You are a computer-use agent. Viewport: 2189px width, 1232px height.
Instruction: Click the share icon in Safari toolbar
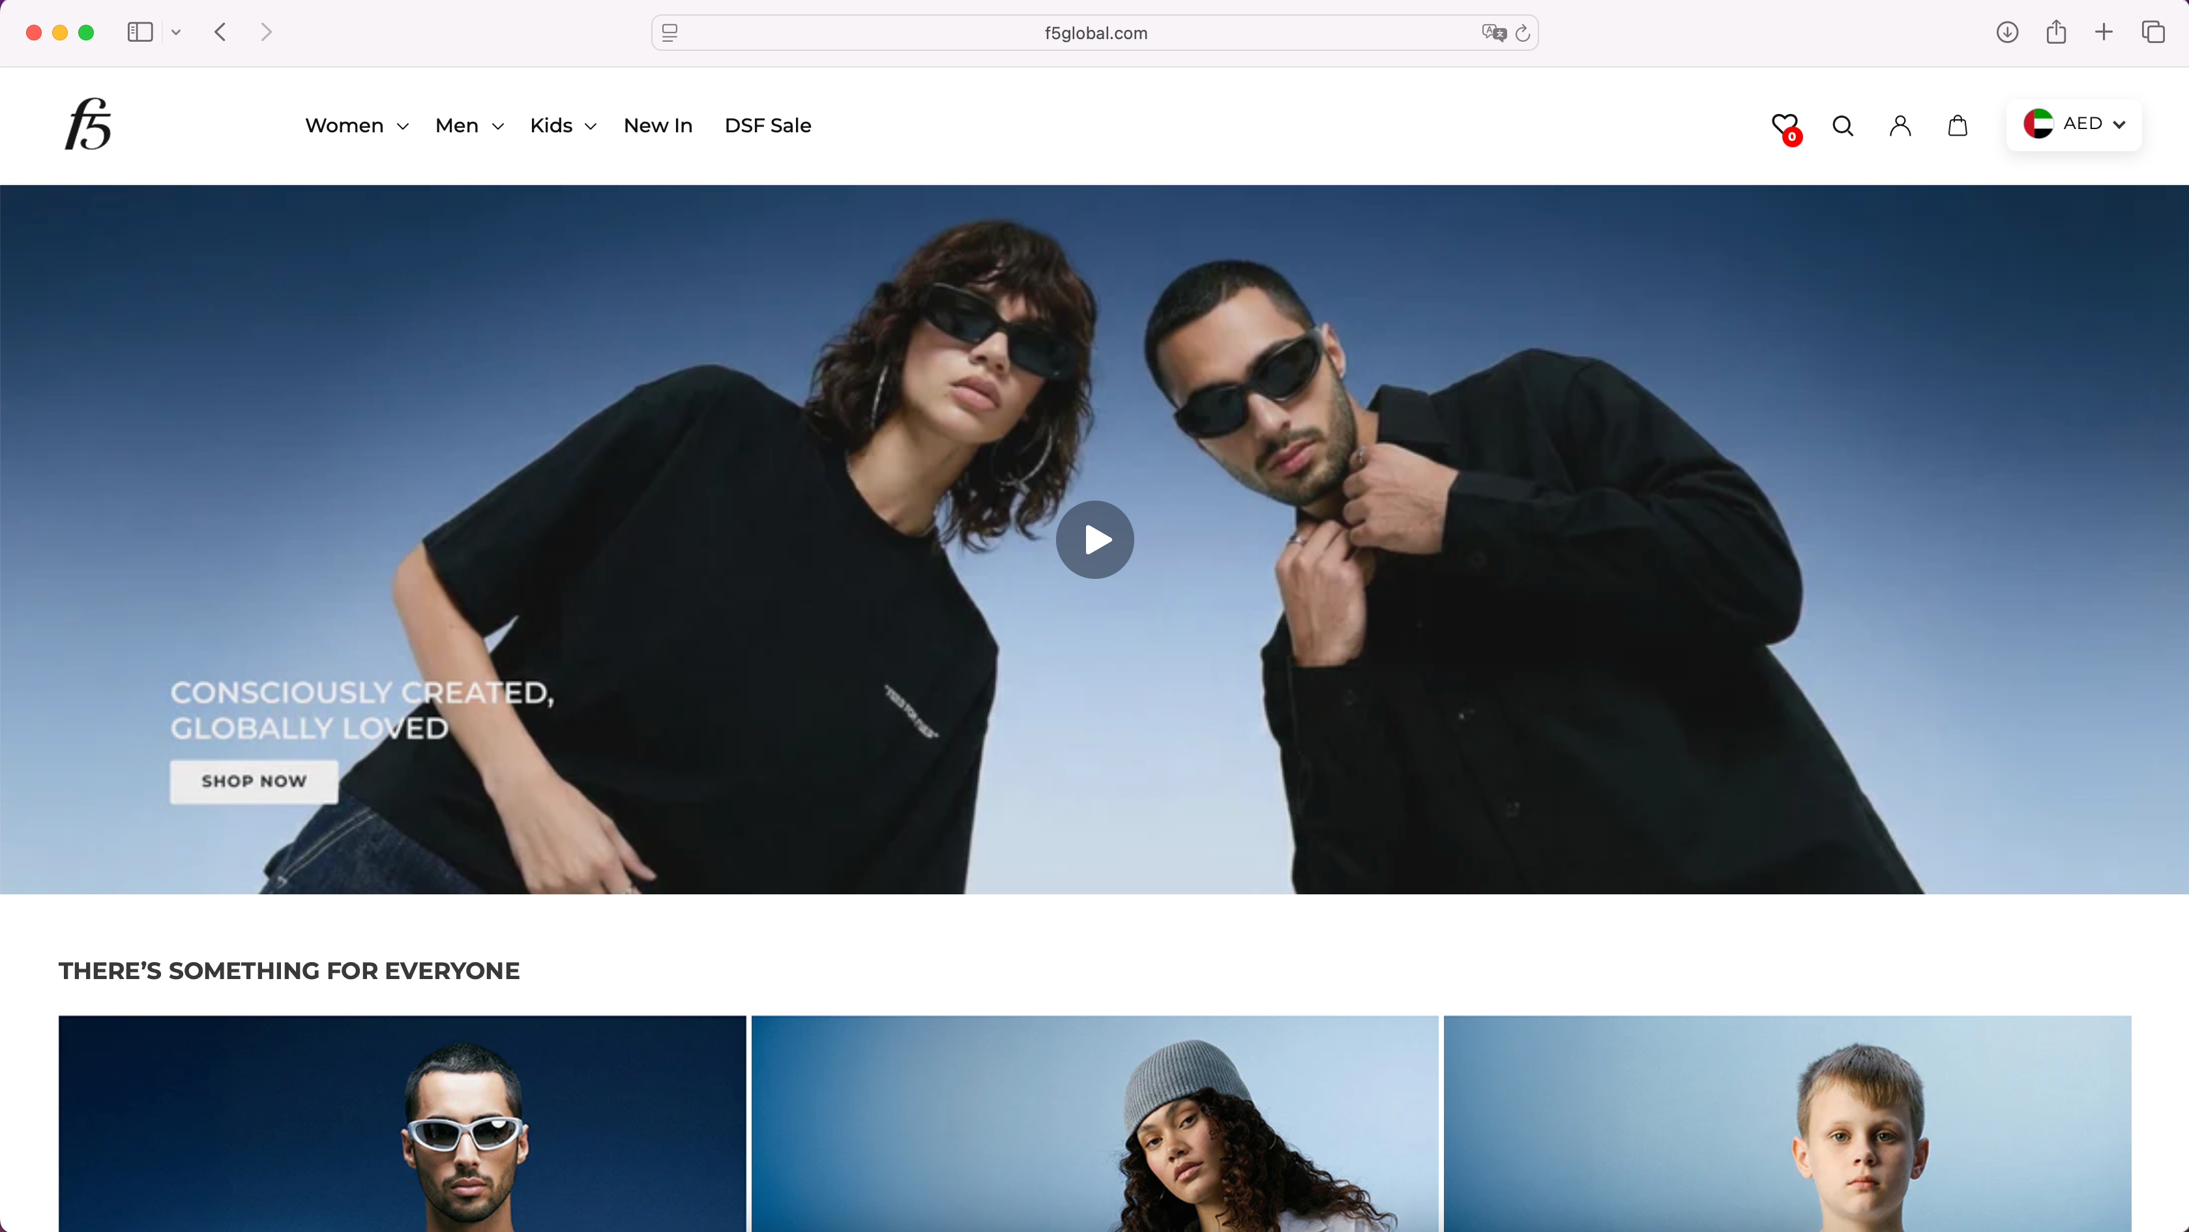(2057, 33)
